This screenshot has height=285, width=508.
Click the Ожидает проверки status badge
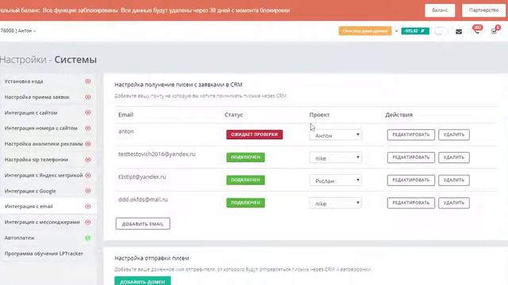click(254, 135)
